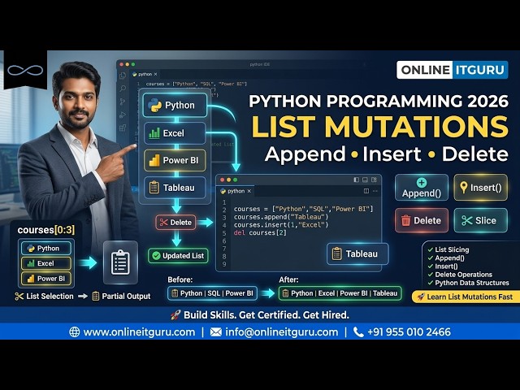
Task: Select the large Power BI block in course stack
Action: pos(175,160)
